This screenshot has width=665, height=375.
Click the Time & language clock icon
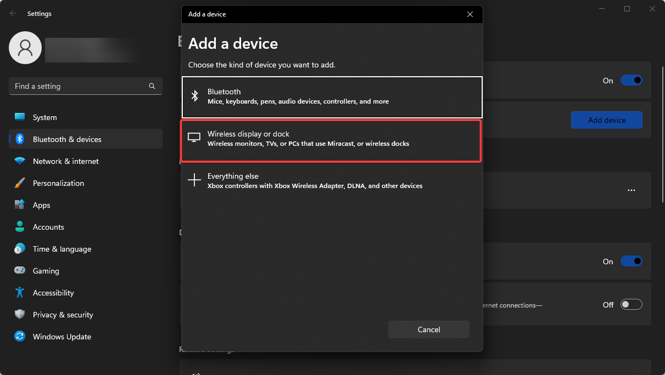point(20,249)
